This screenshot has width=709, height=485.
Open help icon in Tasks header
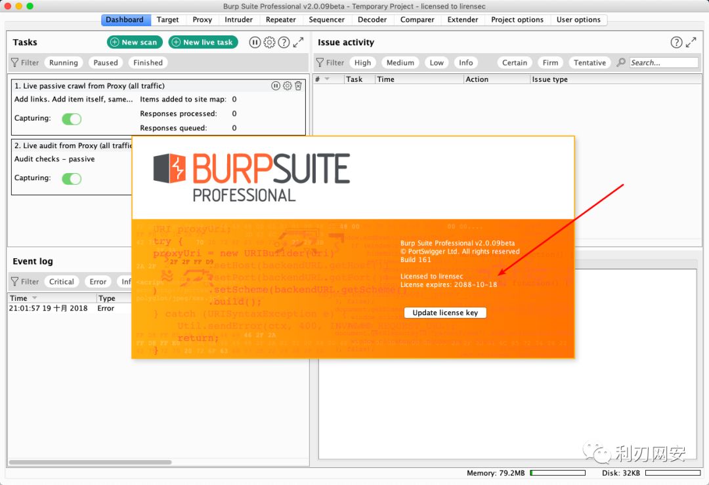pos(284,43)
